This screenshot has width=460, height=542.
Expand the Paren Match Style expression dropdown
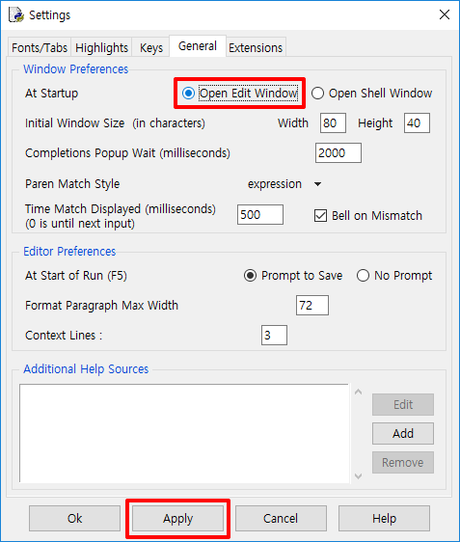tap(284, 184)
